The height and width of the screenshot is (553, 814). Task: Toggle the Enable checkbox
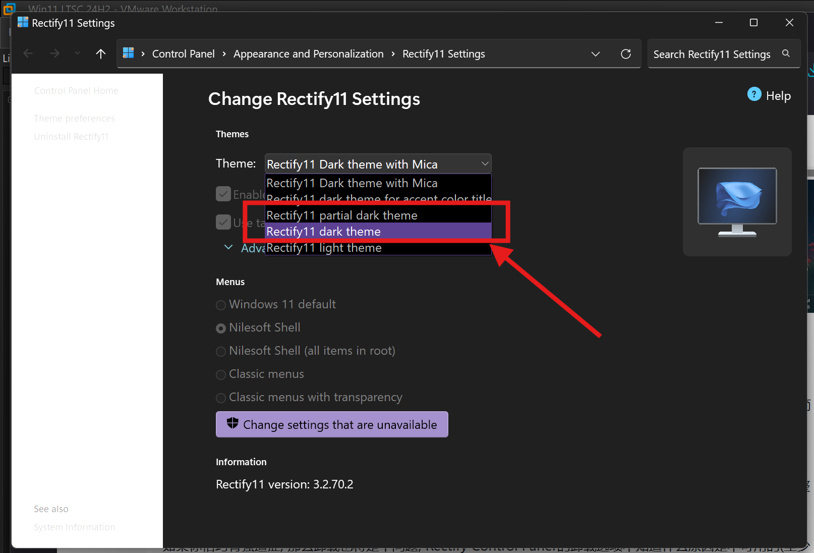click(x=223, y=194)
